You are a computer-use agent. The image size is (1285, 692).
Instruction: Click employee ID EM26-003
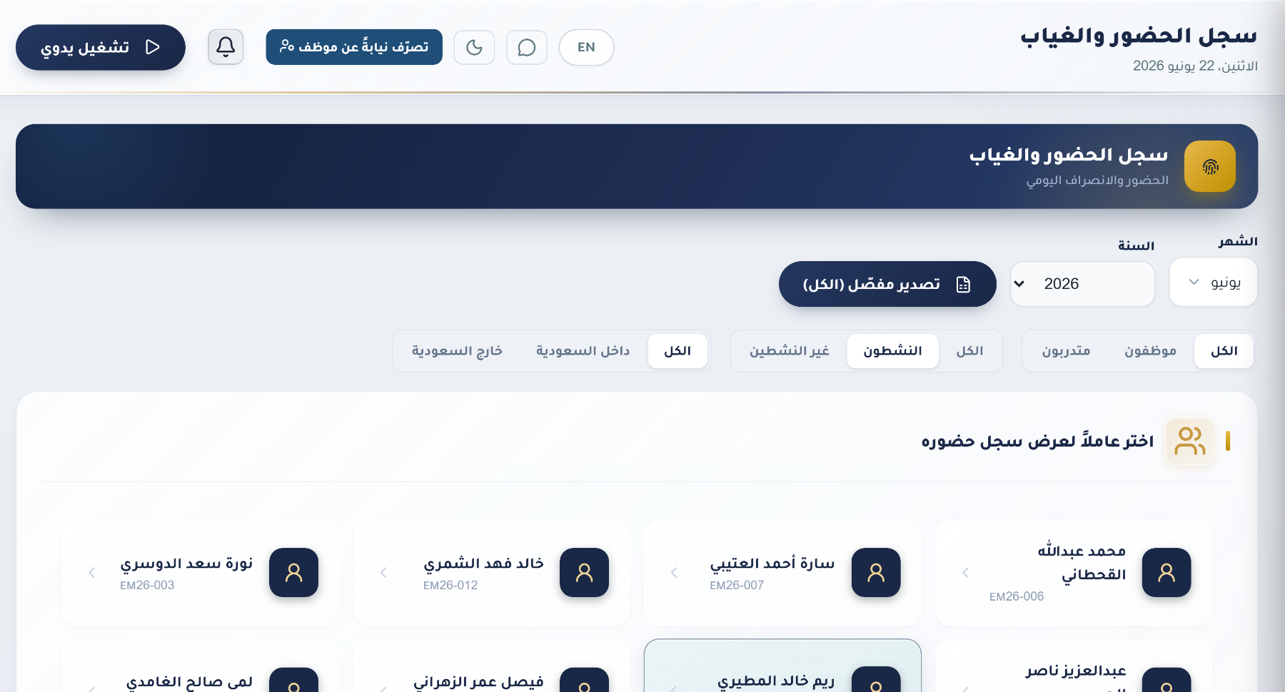(147, 585)
